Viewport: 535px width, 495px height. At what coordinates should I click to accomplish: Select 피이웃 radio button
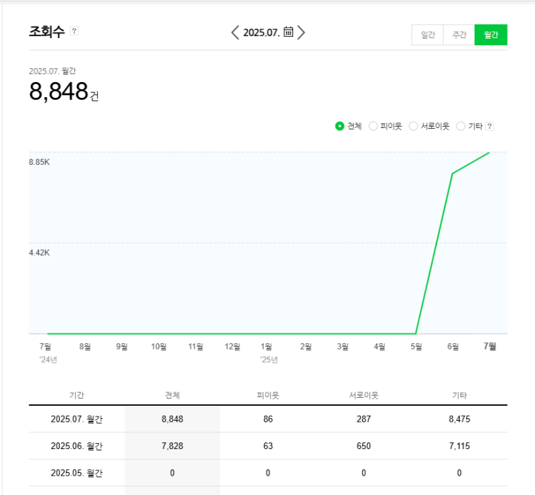[x=373, y=126]
